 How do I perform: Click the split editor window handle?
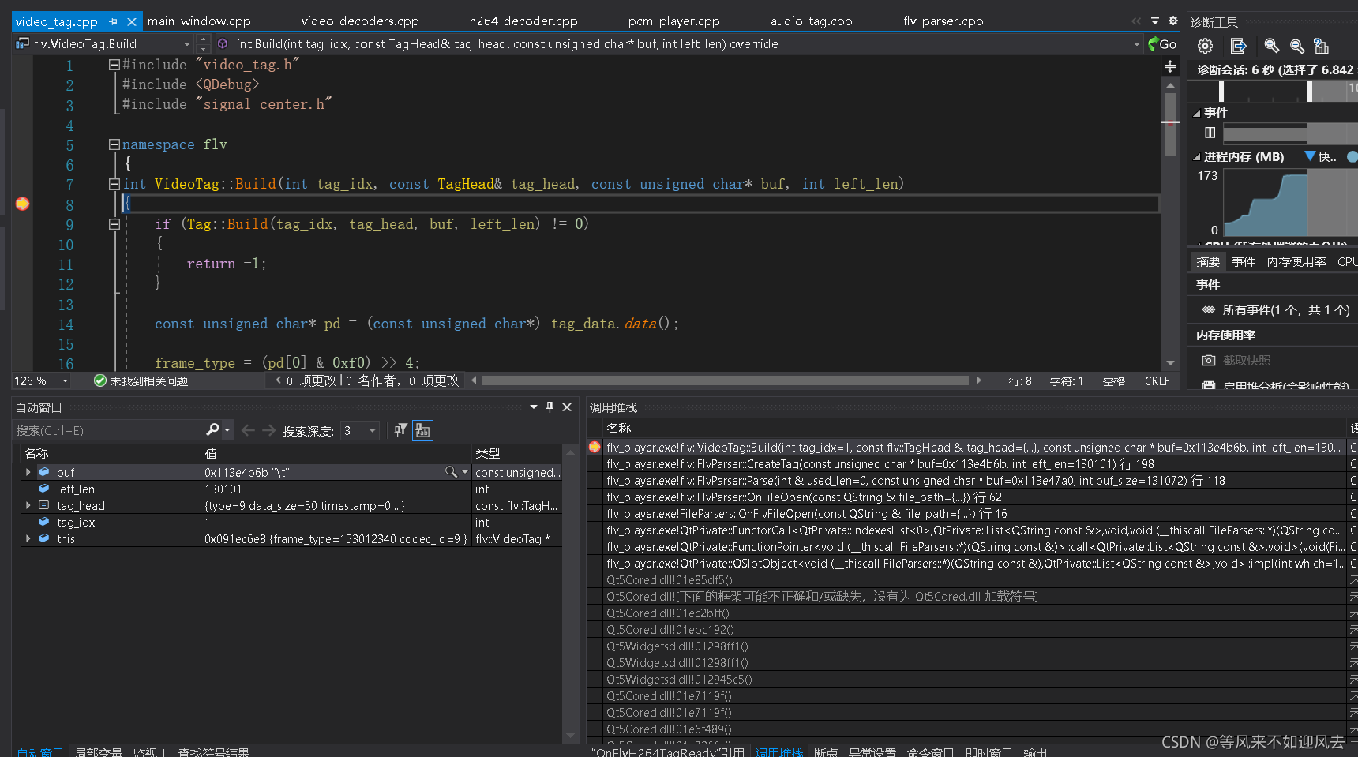(x=1170, y=66)
